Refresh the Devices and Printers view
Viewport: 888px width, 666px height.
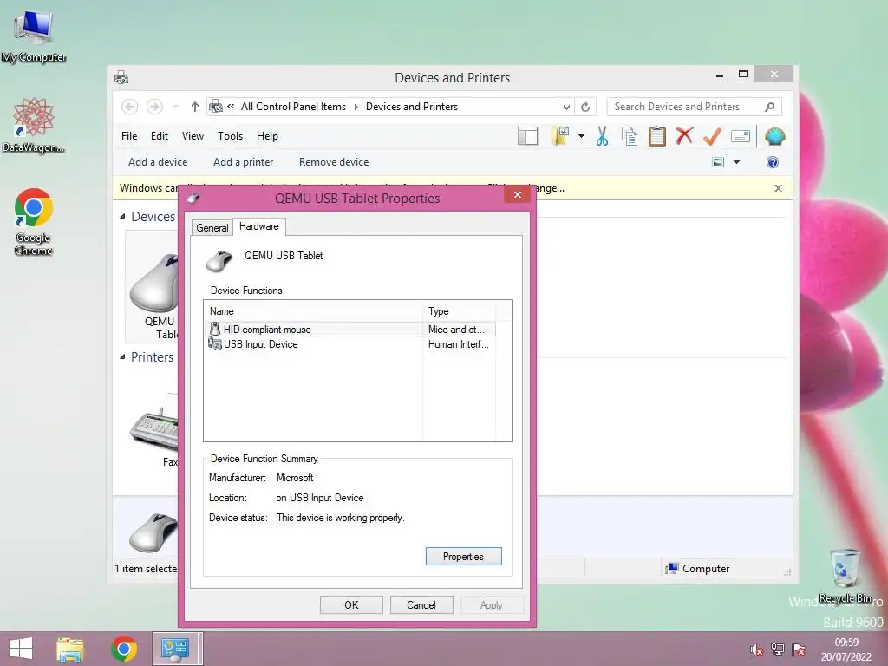585,107
